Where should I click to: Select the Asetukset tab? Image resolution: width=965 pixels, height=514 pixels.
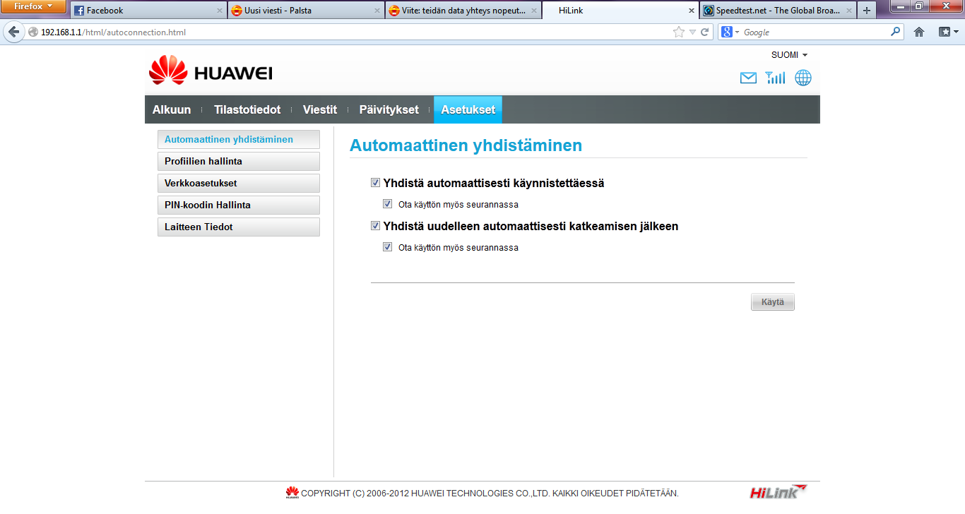(468, 109)
